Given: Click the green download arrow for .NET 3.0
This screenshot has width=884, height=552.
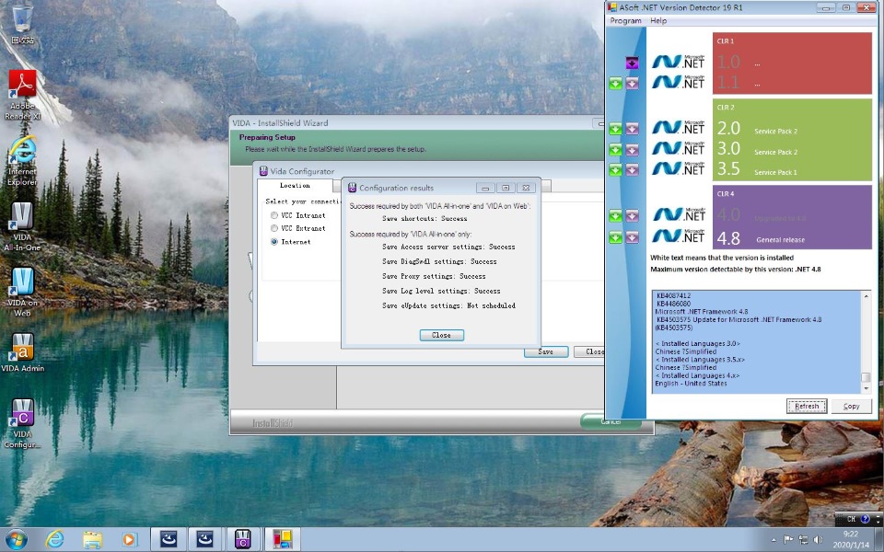Looking at the screenshot, I should coord(616,150).
